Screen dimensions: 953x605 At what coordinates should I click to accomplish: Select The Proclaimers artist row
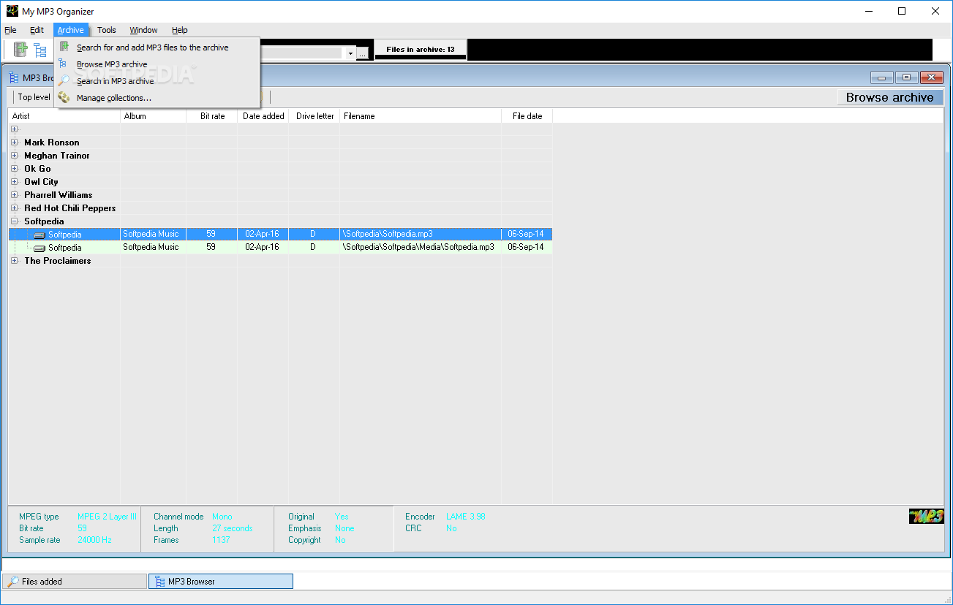tap(58, 261)
